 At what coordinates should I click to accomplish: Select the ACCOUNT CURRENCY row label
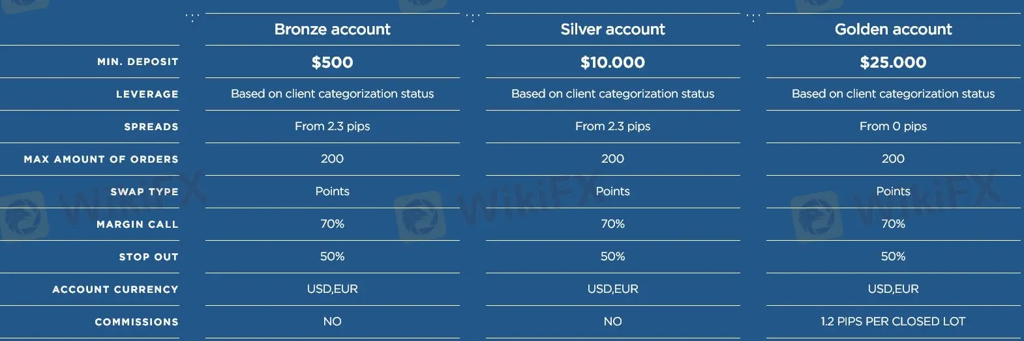pyautogui.click(x=115, y=290)
